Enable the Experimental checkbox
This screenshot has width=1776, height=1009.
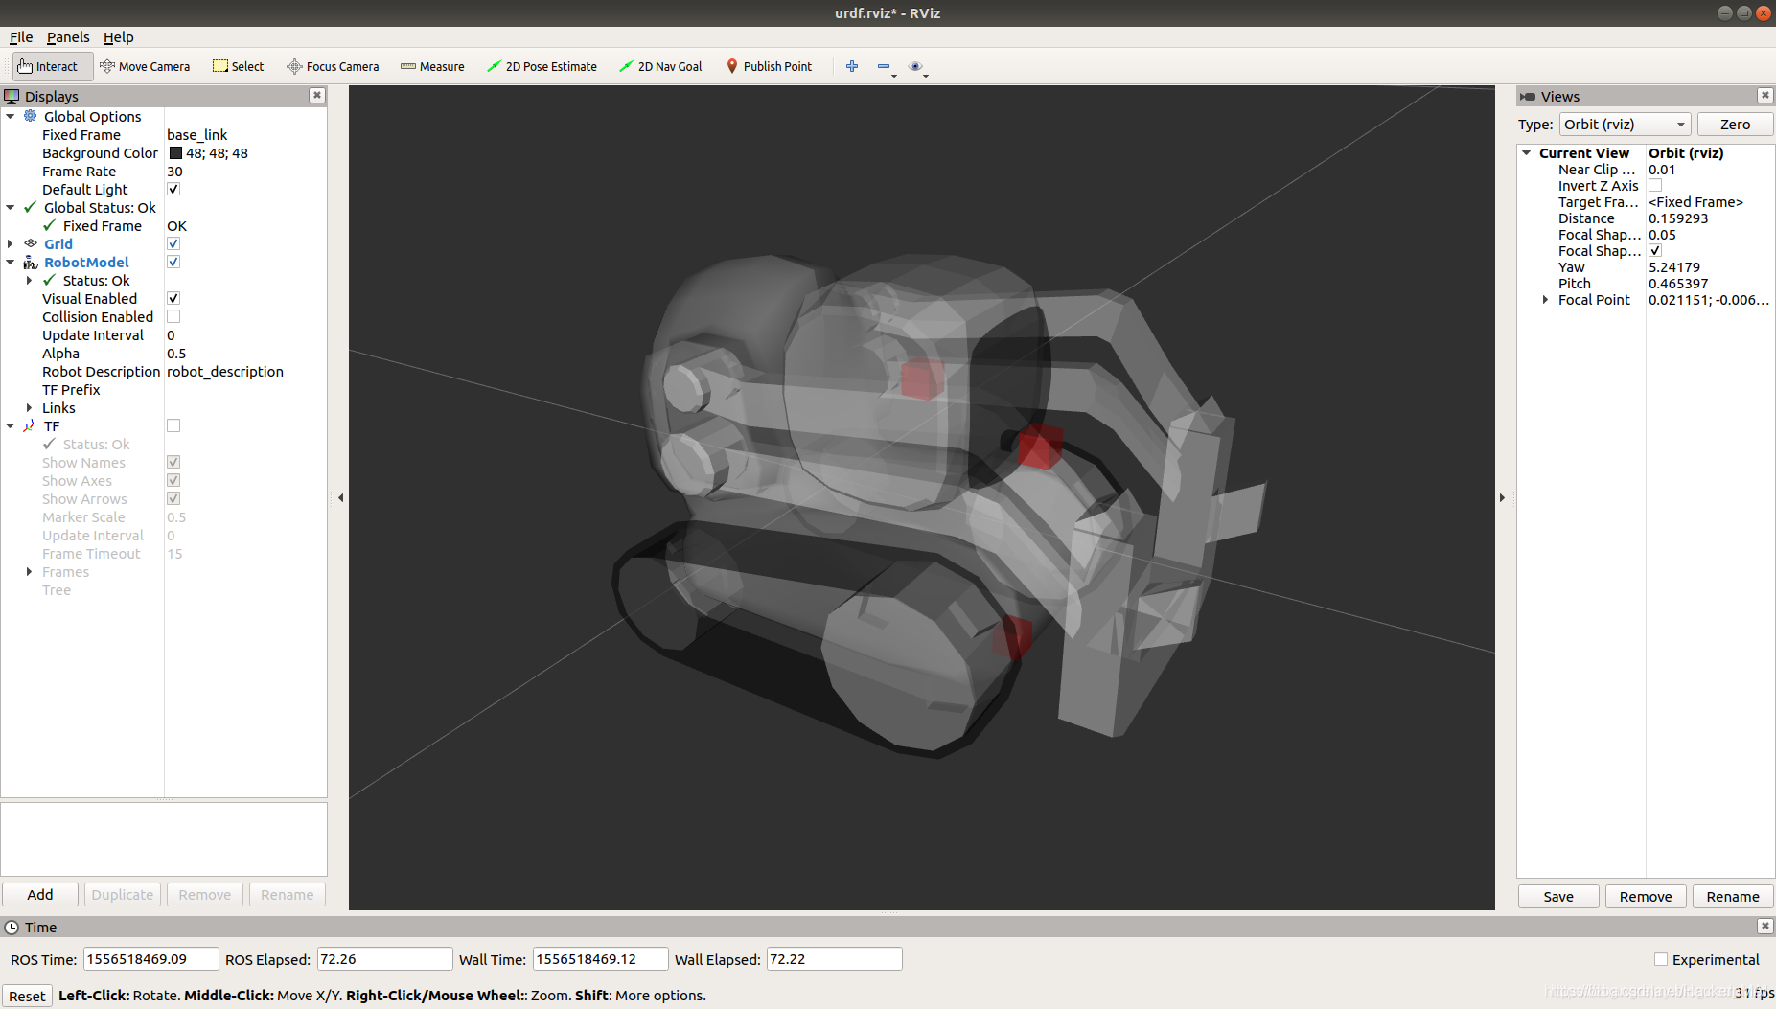pyautogui.click(x=1661, y=959)
